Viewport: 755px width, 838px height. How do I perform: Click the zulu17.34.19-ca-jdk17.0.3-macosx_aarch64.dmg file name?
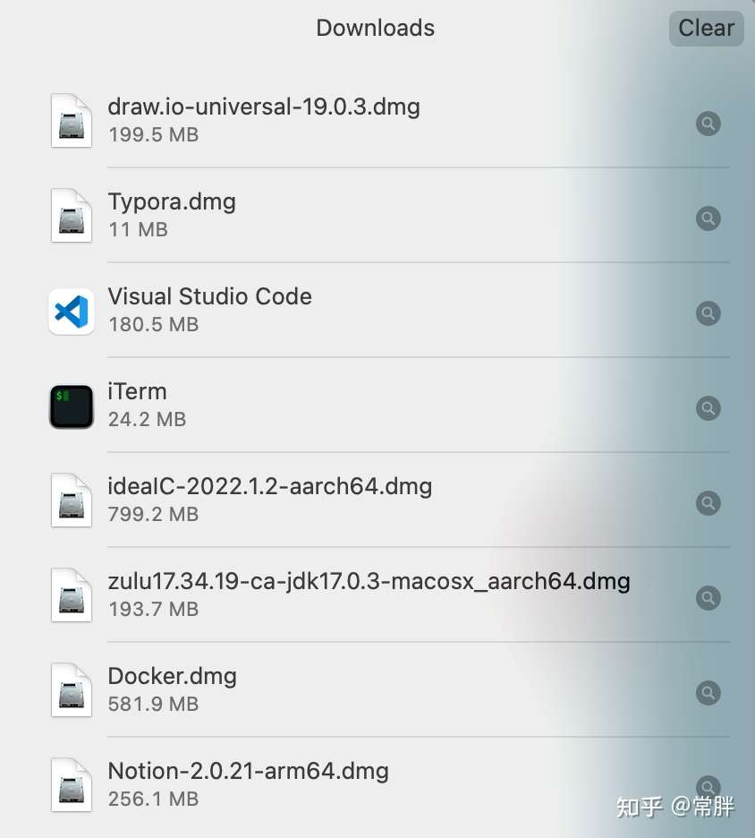[x=369, y=581]
